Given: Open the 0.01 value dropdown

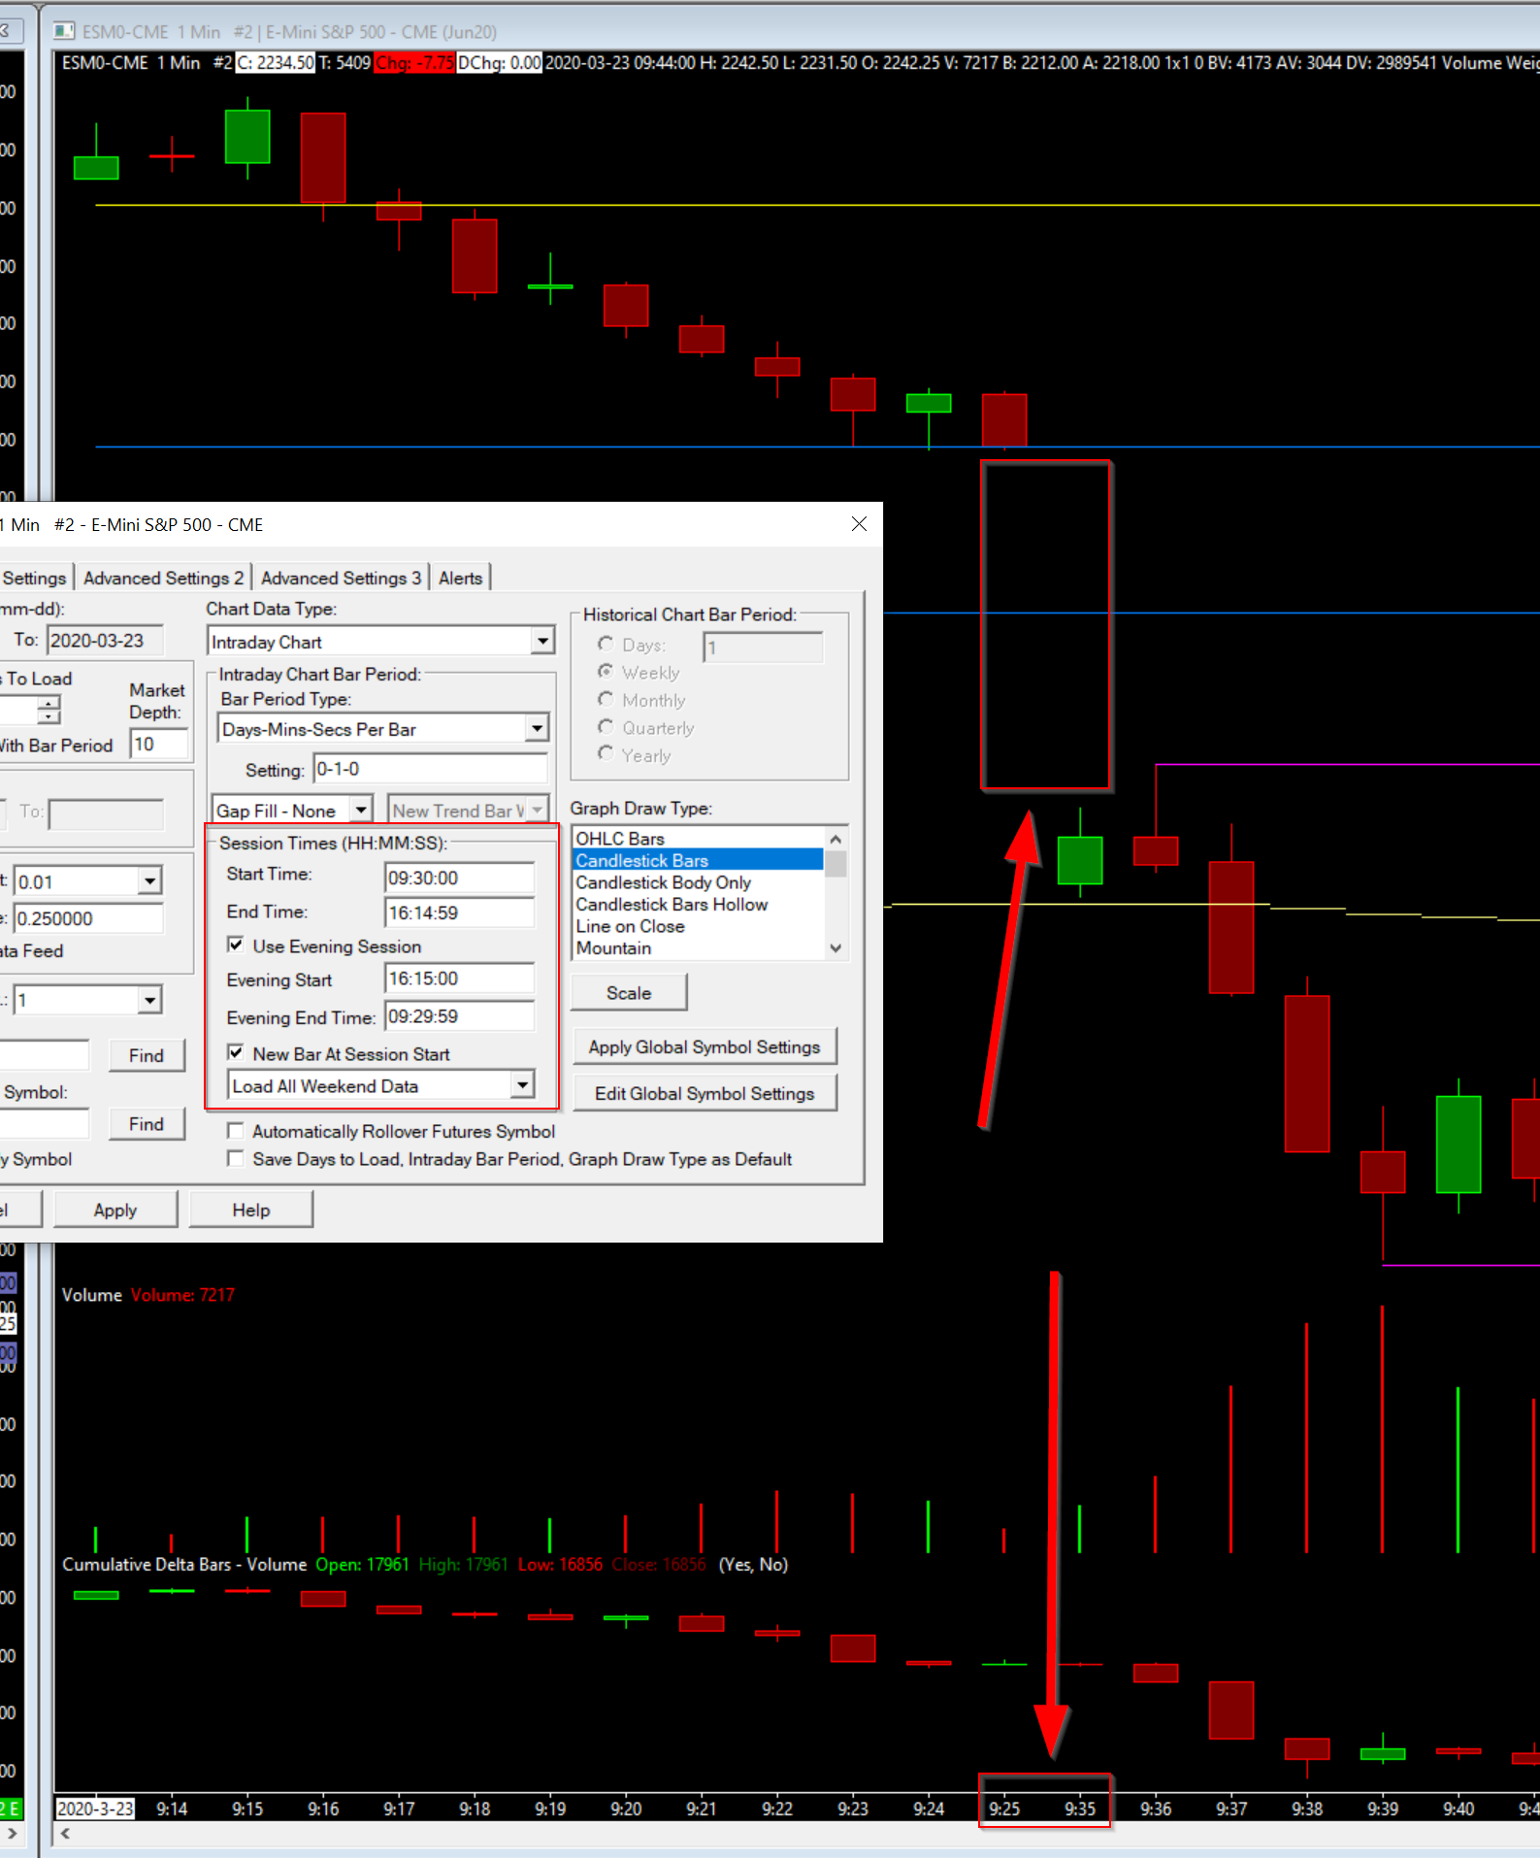Looking at the screenshot, I should pos(149,881).
